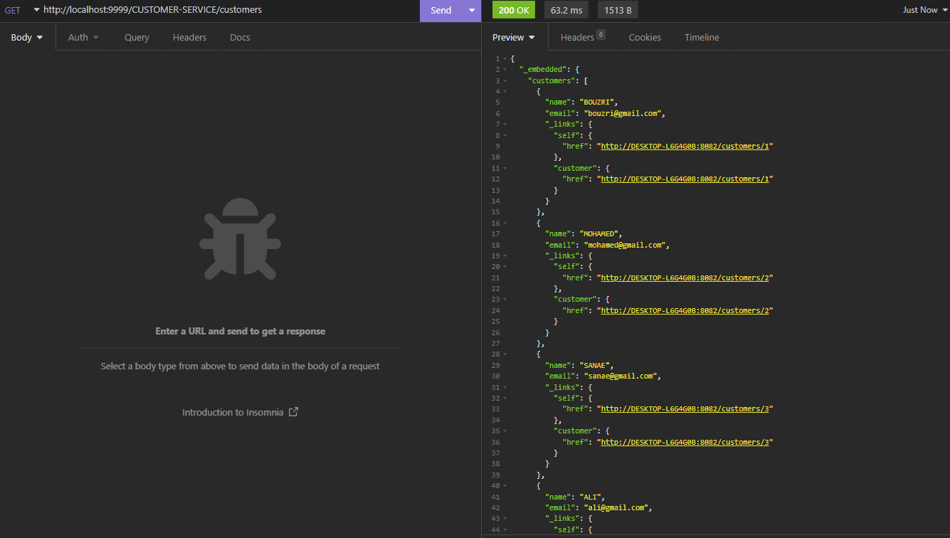Open the Body type dropdown
950x538 pixels.
(x=26, y=37)
